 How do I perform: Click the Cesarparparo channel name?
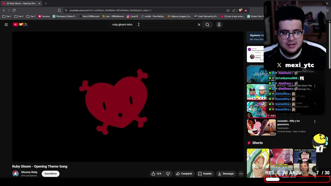coord(283,128)
